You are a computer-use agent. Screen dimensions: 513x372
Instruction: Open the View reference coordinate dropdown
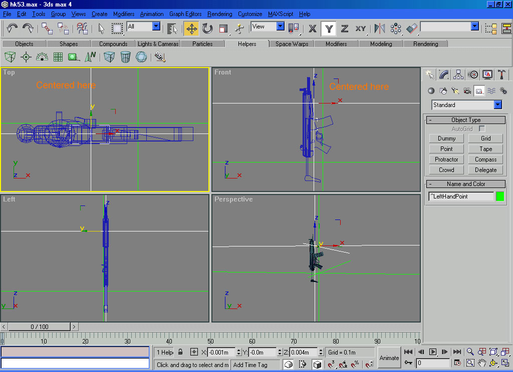click(280, 26)
